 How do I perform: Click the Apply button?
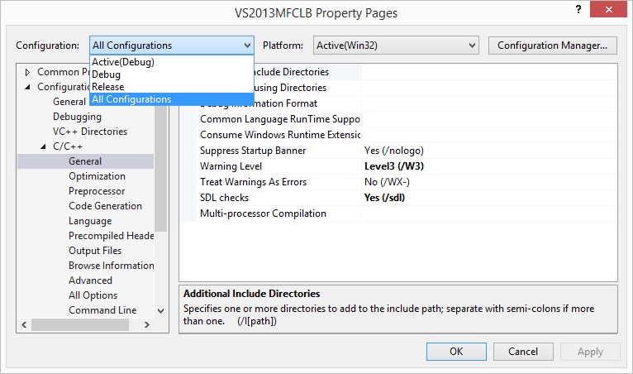click(x=590, y=352)
